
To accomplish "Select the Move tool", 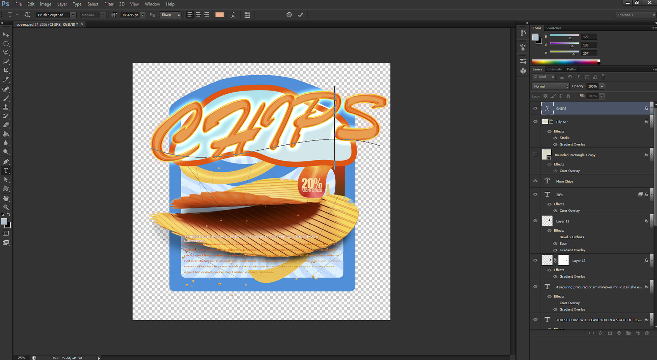I will tap(6, 35).
